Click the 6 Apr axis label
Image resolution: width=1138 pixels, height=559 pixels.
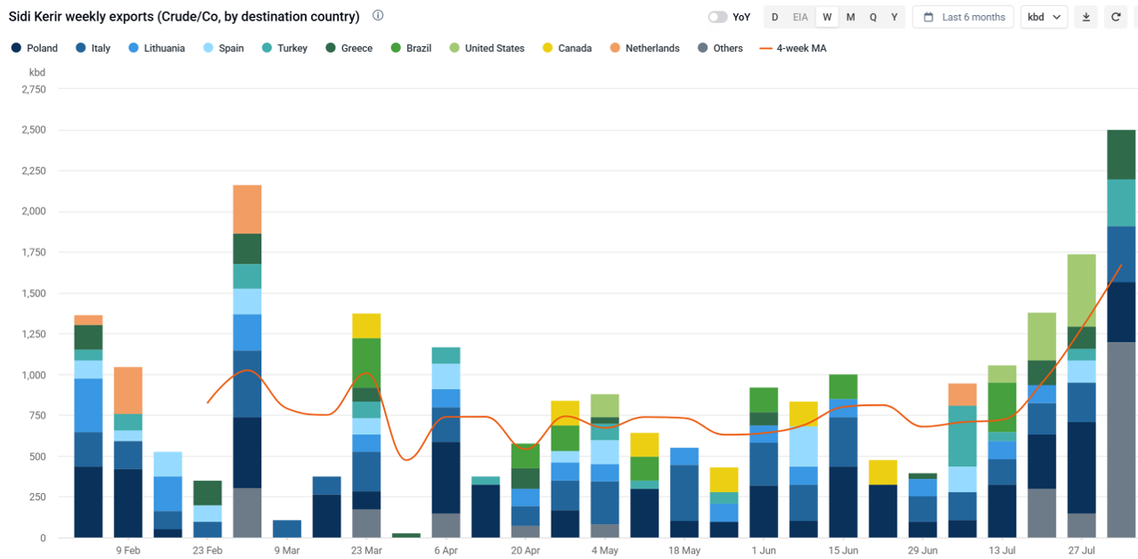pyautogui.click(x=446, y=551)
